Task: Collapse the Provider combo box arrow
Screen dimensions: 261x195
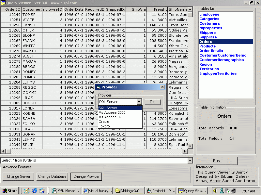Action: tap(139, 102)
